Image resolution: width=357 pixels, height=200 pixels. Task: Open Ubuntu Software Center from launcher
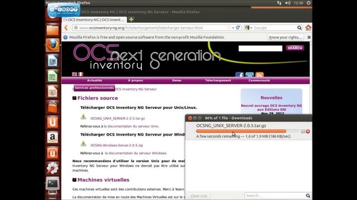[x=52, y=107]
